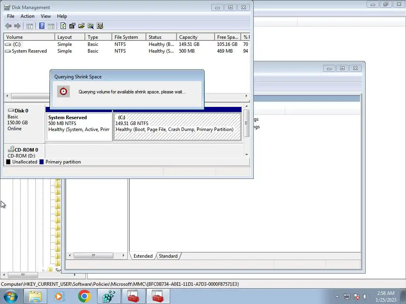Click the Back arrow in Disk Management toolbar
406x304 pixels.
click(x=8, y=26)
